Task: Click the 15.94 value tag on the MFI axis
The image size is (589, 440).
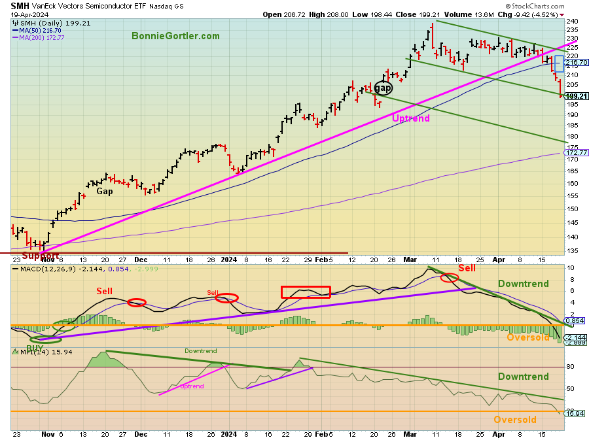Action: (x=575, y=413)
